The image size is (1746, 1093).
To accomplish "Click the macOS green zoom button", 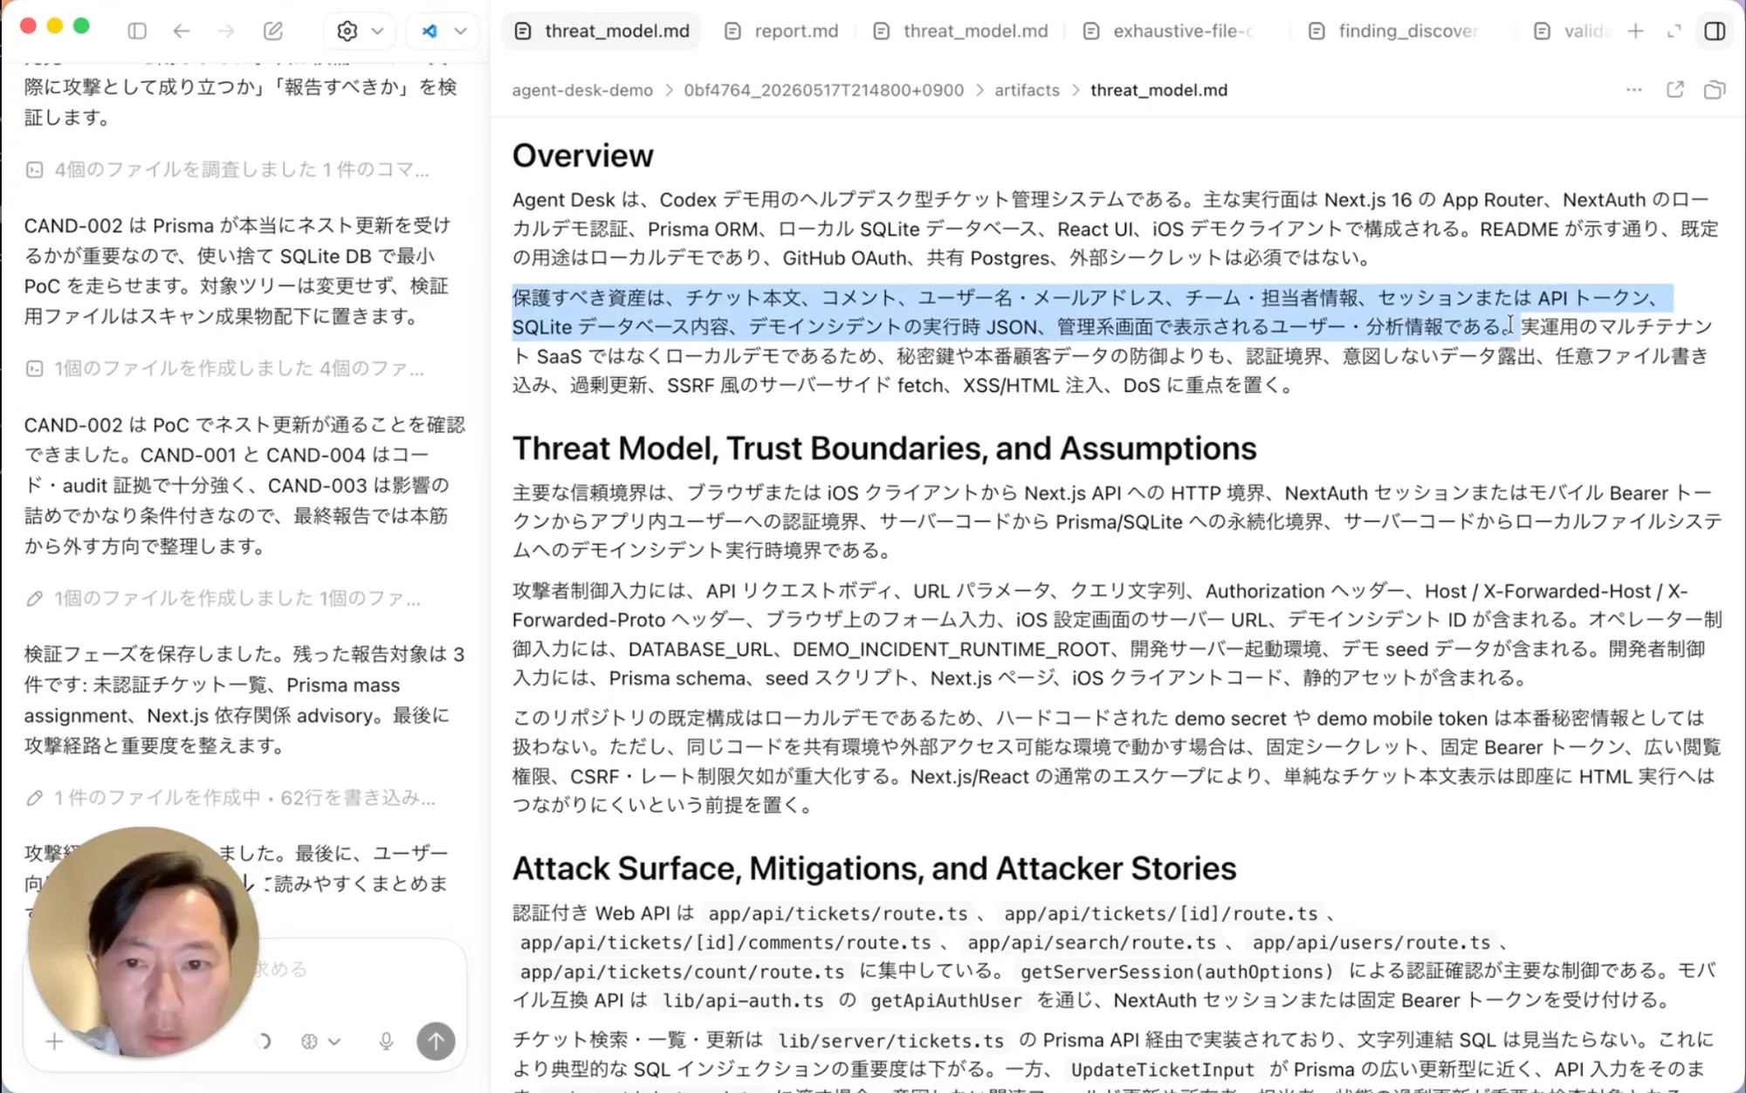I will [x=81, y=26].
